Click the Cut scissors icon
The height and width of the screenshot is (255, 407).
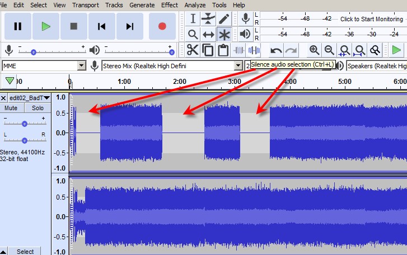tap(193, 50)
